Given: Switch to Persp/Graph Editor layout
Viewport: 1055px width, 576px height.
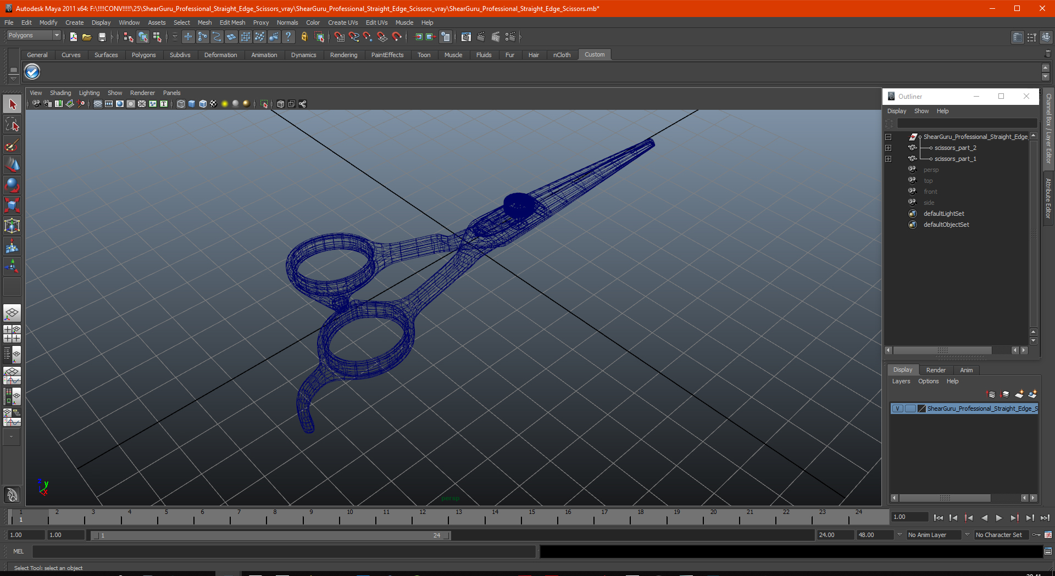Looking at the screenshot, I should [x=12, y=376].
